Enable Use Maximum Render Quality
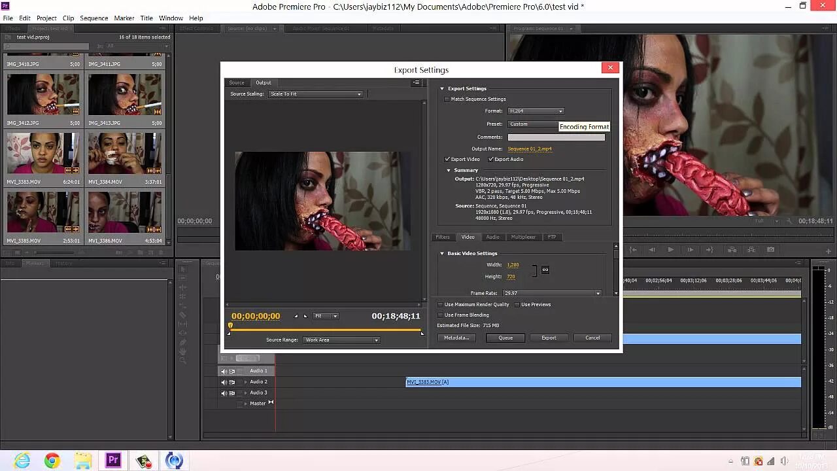 440,305
